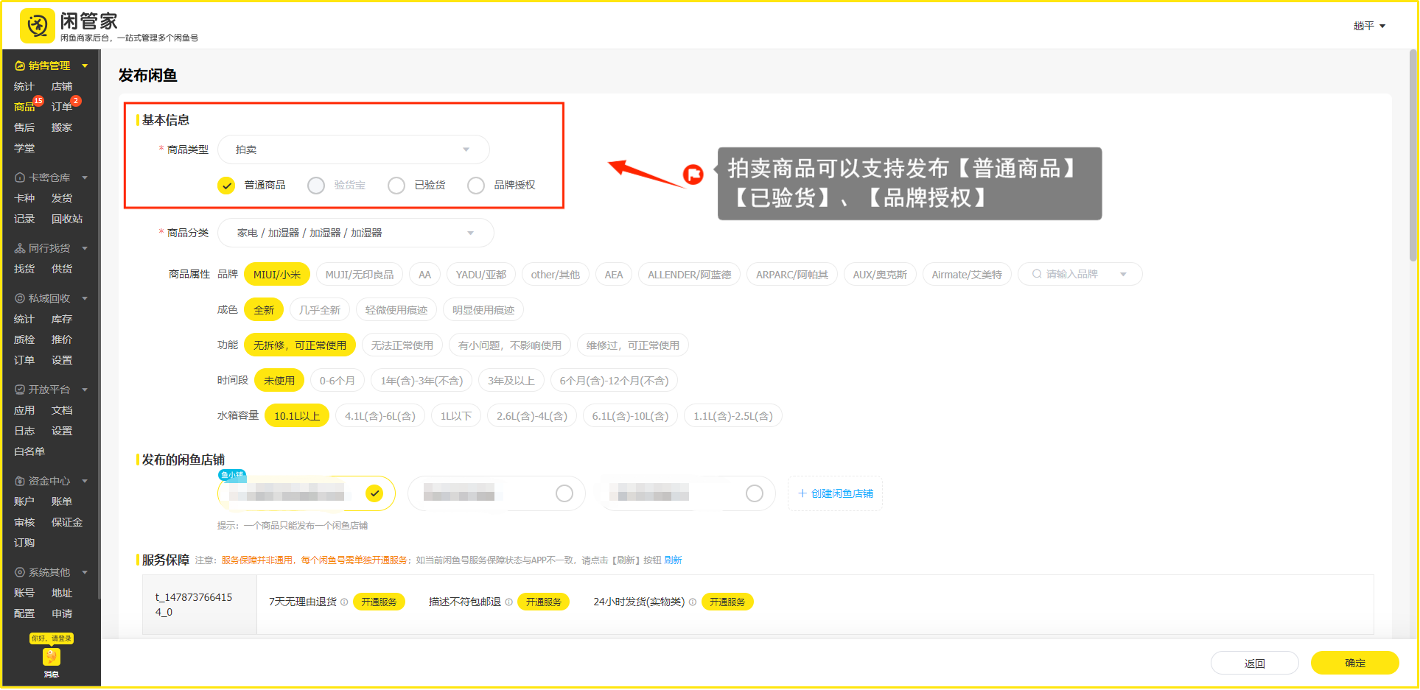Click the info icon beside 描述不符包邮退
The height and width of the screenshot is (690, 1420).
(508, 602)
